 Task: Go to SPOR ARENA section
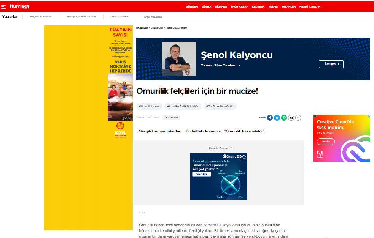point(239,6)
